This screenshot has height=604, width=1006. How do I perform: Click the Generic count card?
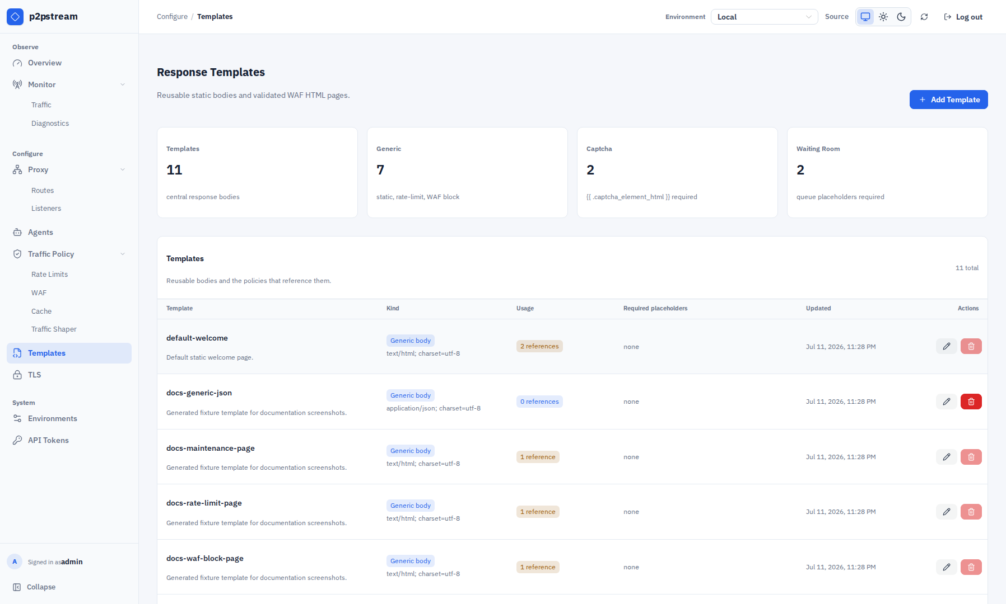(x=467, y=172)
